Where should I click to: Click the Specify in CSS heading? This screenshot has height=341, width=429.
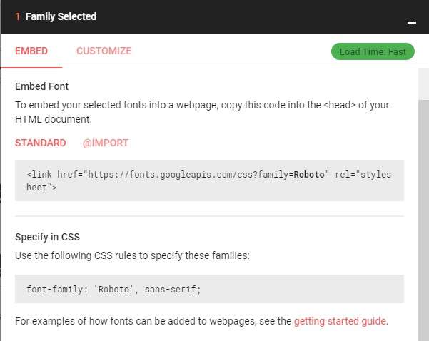(47, 237)
